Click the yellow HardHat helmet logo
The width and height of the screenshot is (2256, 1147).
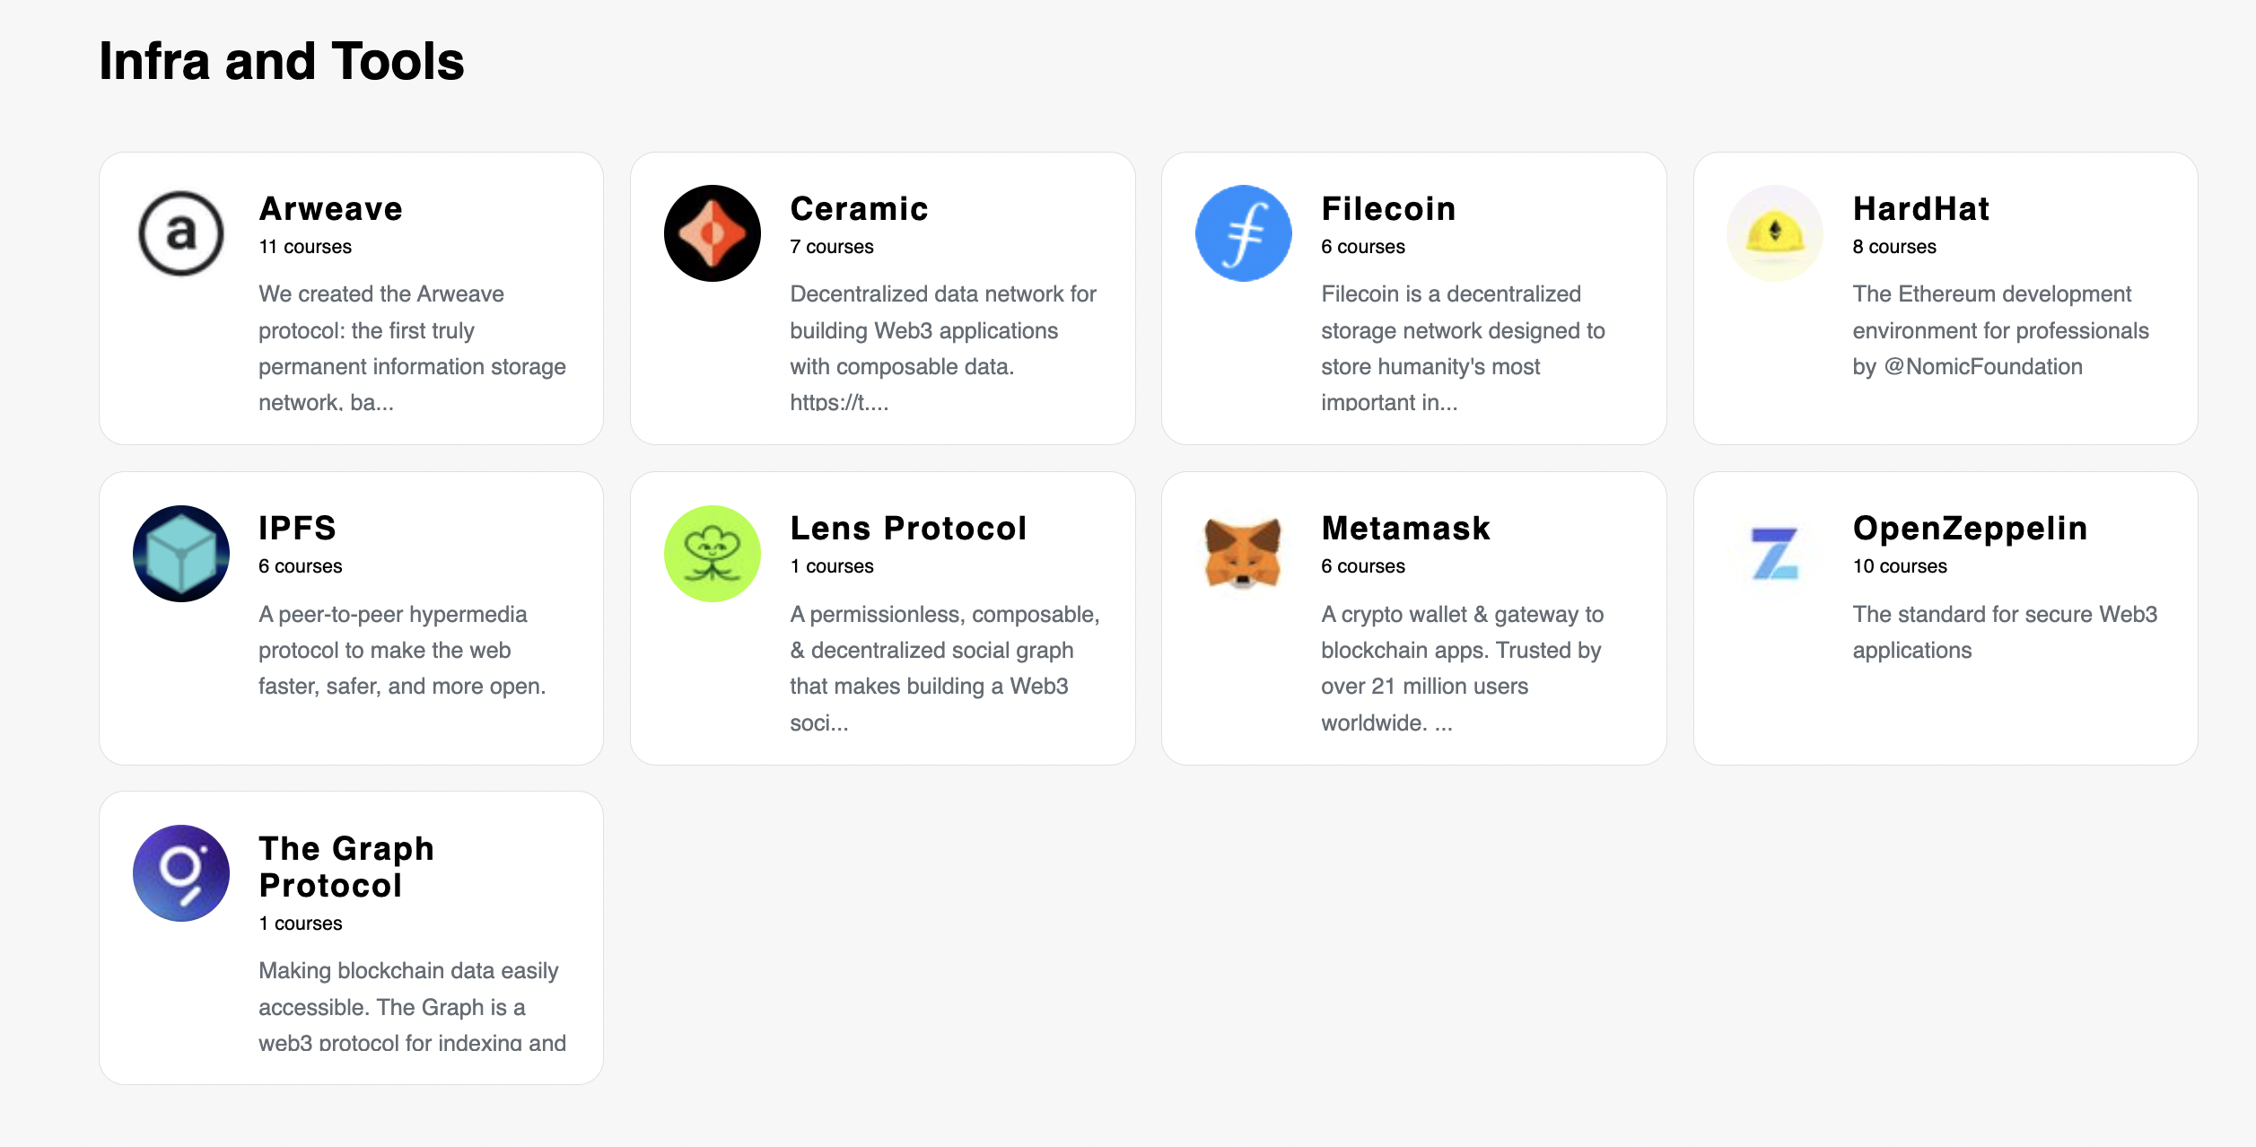(1775, 233)
